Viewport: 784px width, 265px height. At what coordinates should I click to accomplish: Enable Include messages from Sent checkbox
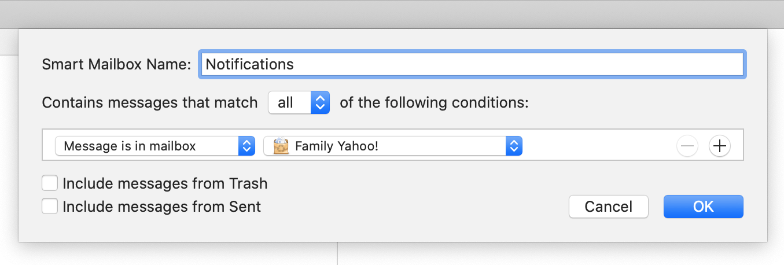[x=50, y=206]
